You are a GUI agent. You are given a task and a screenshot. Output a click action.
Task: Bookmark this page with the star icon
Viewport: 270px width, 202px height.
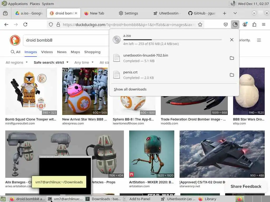pyautogui.click(x=200, y=24)
